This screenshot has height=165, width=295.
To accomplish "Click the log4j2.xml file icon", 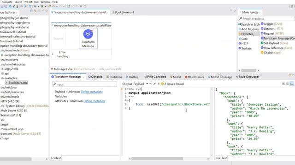I will tap(2, 69).
